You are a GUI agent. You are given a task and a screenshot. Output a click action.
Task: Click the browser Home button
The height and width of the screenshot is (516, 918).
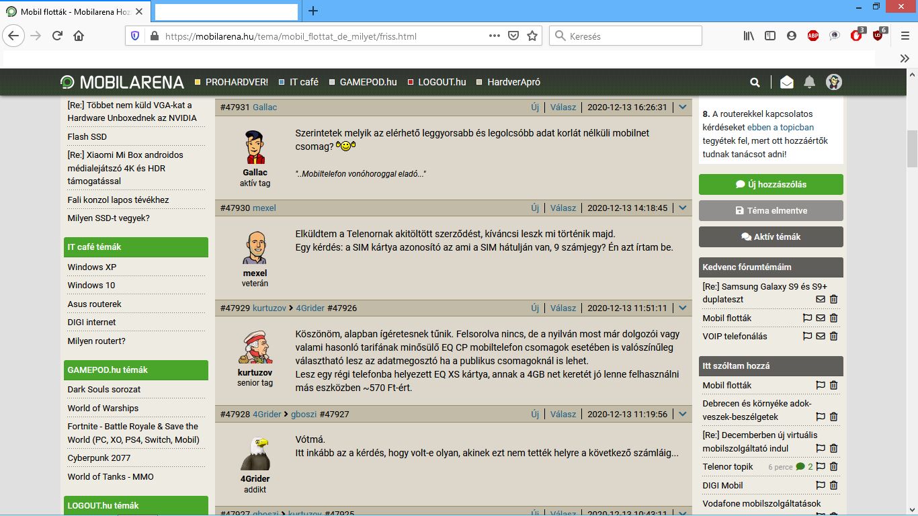pos(79,36)
